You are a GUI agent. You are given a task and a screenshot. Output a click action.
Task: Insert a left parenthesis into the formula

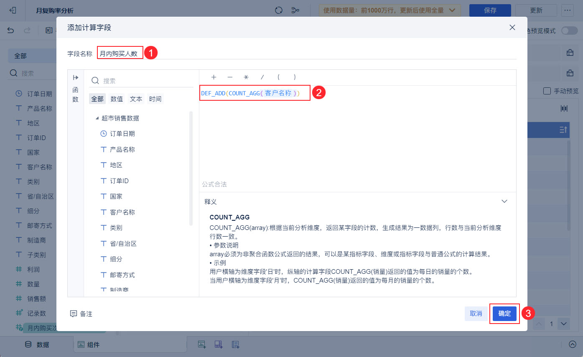tap(279, 77)
